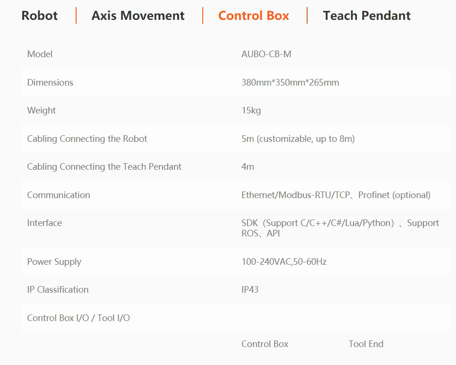This screenshot has width=456, height=365.
Task: Select the Control Box tab
Action: (254, 16)
